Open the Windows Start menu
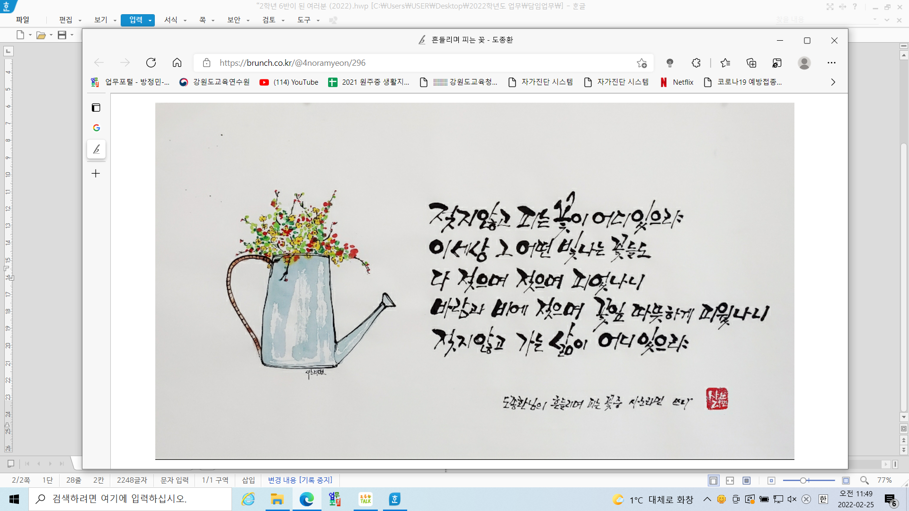The height and width of the screenshot is (511, 909). tap(14, 499)
